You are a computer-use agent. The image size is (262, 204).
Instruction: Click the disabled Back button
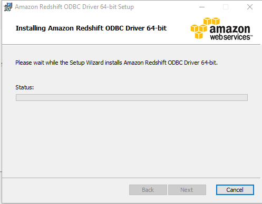(148, 190)
